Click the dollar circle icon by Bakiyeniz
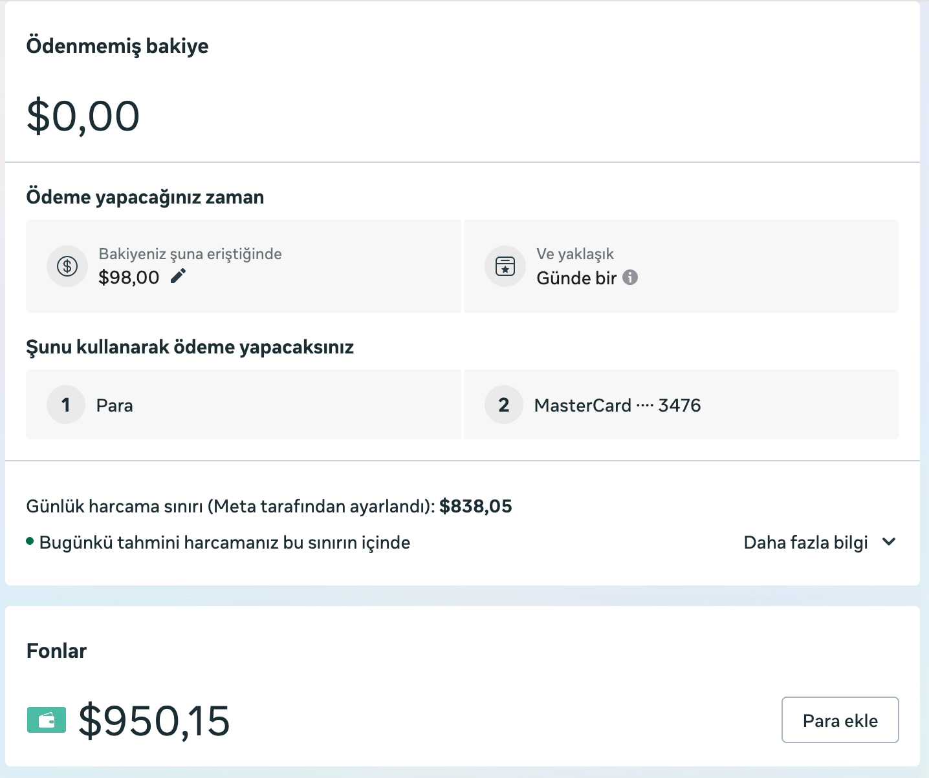929x778 pixels. tap(67, 266)
